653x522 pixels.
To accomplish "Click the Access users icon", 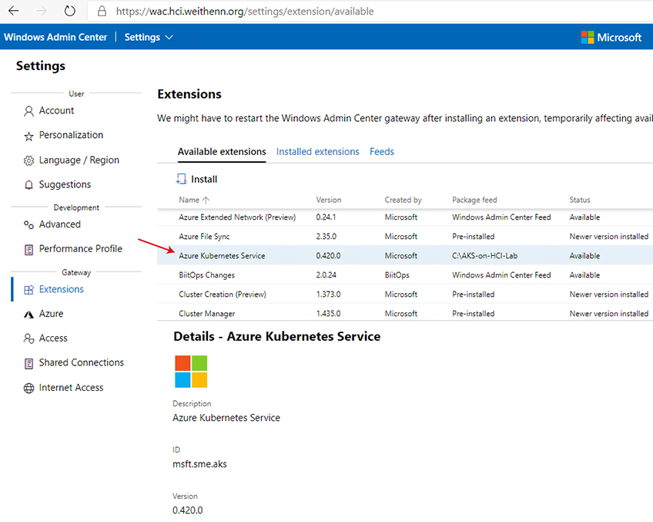I will pos(28,338).
